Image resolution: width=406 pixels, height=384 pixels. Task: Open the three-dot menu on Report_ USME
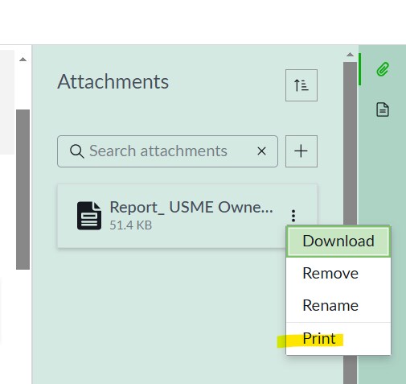(293, 216)
